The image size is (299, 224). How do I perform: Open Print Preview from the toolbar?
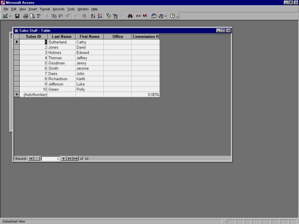point(32,16)
